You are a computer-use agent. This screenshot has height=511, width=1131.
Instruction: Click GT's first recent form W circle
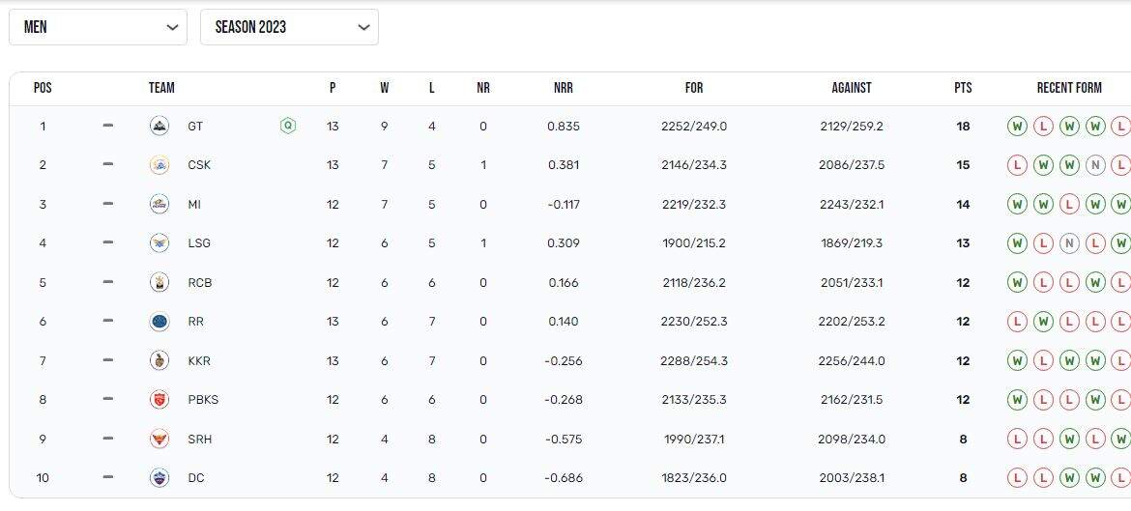[x=1017, y=126]
